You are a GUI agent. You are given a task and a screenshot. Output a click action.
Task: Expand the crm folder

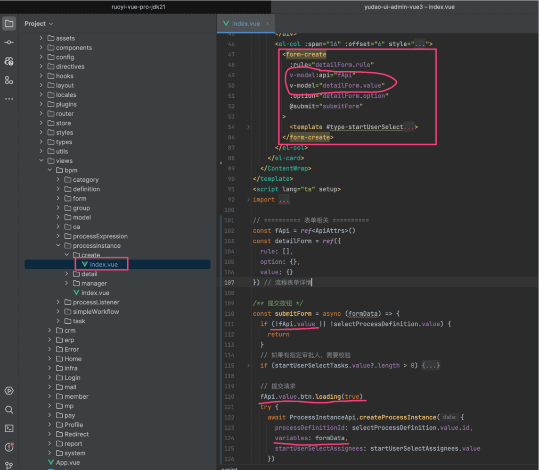[x=50, y=331]
